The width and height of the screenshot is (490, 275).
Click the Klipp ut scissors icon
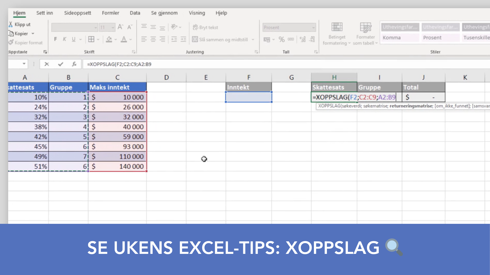[x=11, y=24]
